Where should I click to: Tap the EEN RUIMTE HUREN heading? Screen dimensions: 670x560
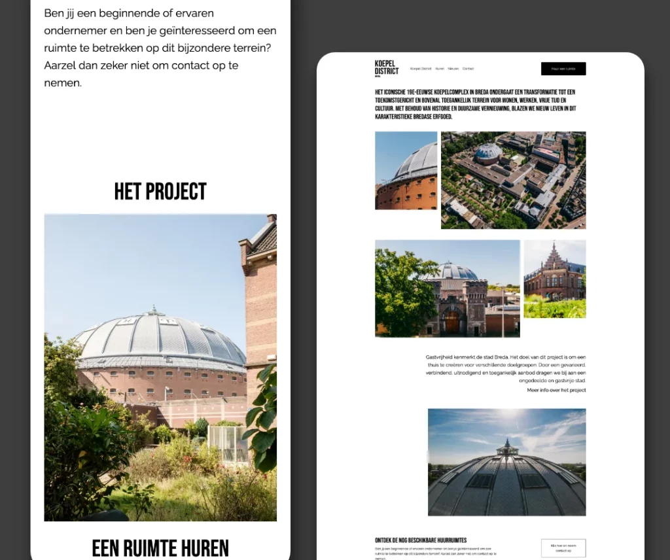pos(160,548)
